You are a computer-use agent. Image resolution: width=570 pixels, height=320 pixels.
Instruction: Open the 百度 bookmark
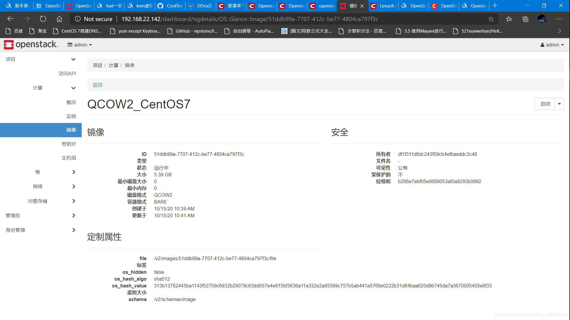tap(14, 31)
